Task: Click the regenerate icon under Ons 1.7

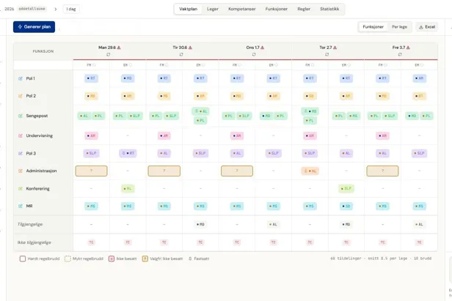Action: coord(254,54)
